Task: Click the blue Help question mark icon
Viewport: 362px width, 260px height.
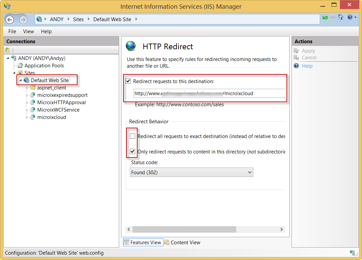Action: (350, 17)
